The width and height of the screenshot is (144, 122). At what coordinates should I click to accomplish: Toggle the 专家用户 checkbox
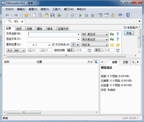coord(125,28)
